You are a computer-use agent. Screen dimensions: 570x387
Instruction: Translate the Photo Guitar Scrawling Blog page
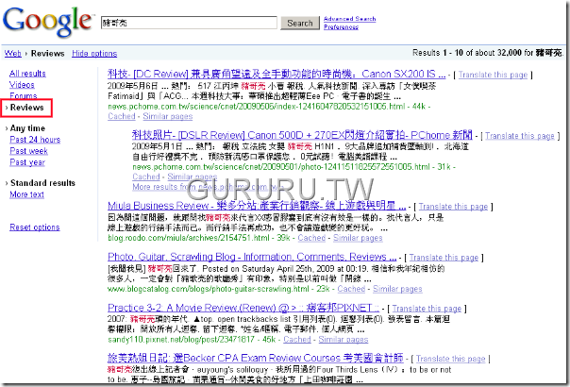tap(444, 258)
